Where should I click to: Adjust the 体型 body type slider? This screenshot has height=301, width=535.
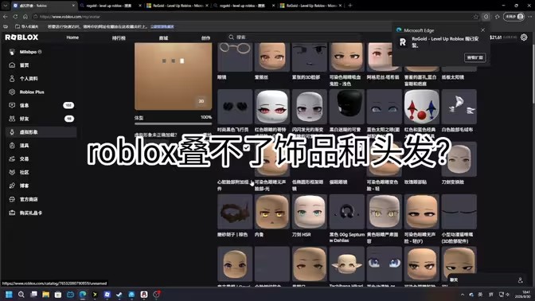(x=173, y=124)
